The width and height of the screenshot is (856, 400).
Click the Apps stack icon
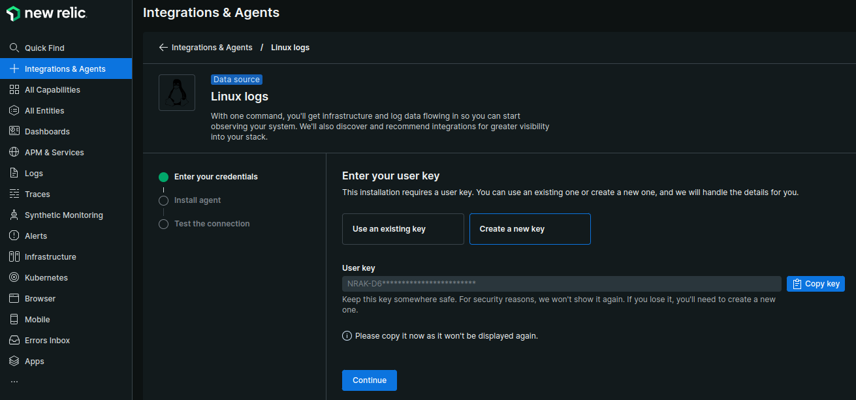coord(14,361)
